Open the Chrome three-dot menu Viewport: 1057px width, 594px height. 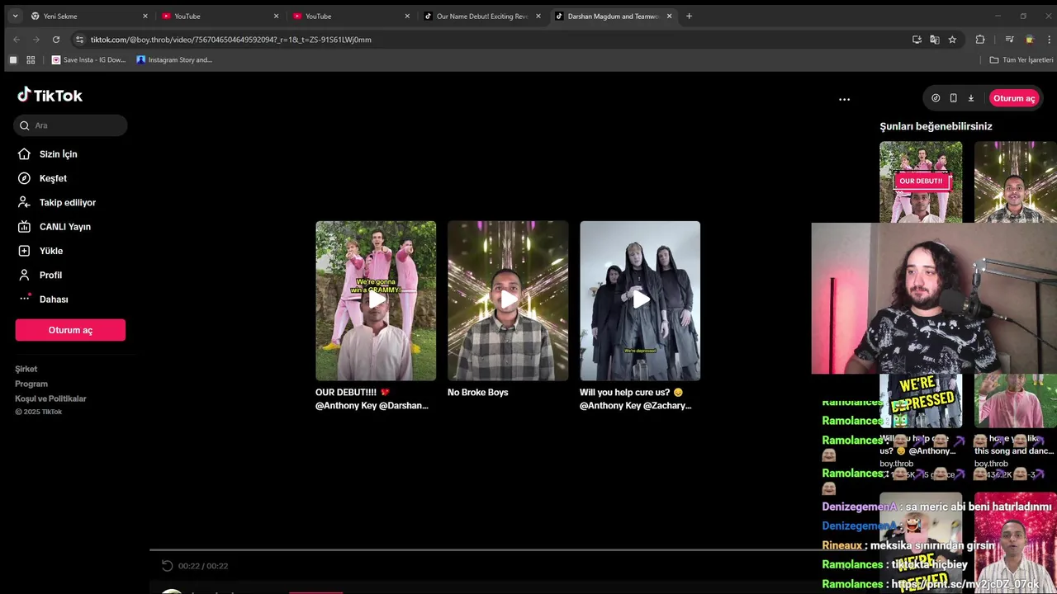click(x=1049, y=40)
